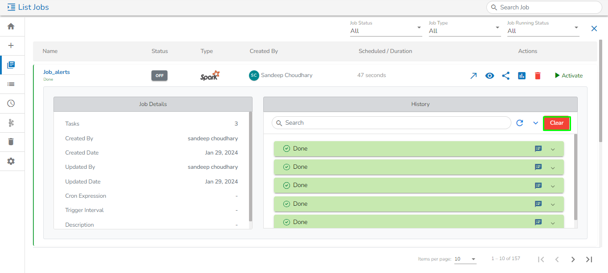Click the eye icon to view Job_alerts
Screen dimensions: 608x273
click(x=490, y=76)
